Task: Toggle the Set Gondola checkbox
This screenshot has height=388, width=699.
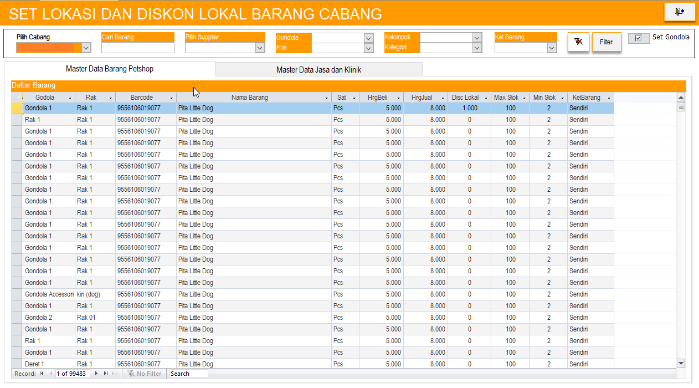Action: 639,38
